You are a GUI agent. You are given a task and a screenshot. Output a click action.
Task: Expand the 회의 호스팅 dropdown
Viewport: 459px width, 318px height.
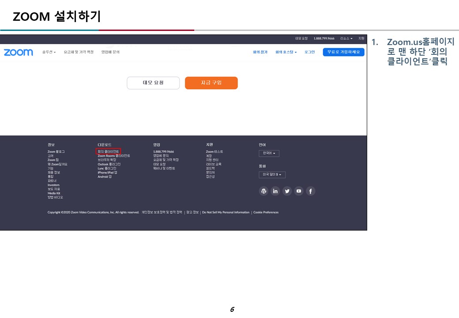(x=286, y=52)
